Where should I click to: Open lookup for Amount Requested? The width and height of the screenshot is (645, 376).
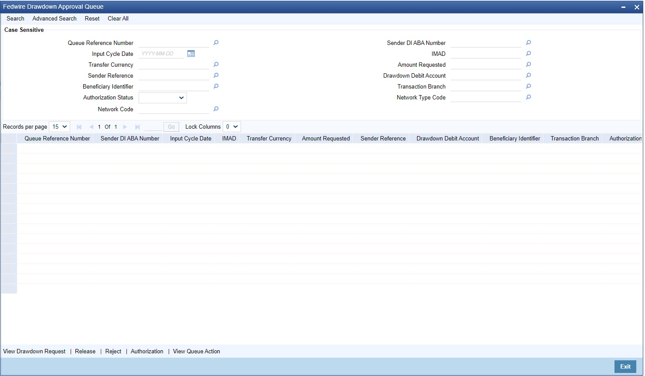click(x=528, y=65)
